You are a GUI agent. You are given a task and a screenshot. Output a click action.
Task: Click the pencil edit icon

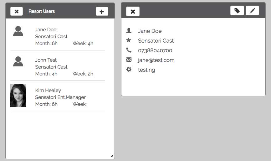(x=252, y=11)
